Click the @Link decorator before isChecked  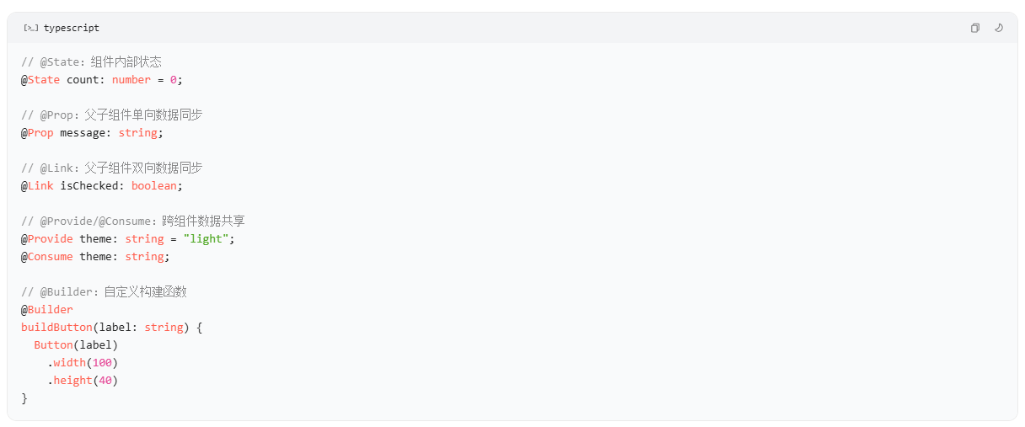37,186
